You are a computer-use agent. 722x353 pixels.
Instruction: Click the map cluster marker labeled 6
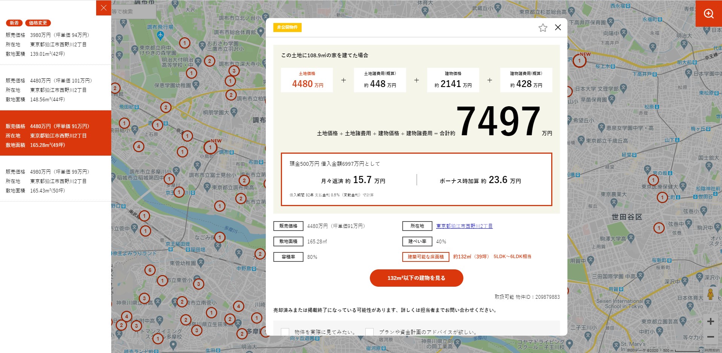[150, 270]
